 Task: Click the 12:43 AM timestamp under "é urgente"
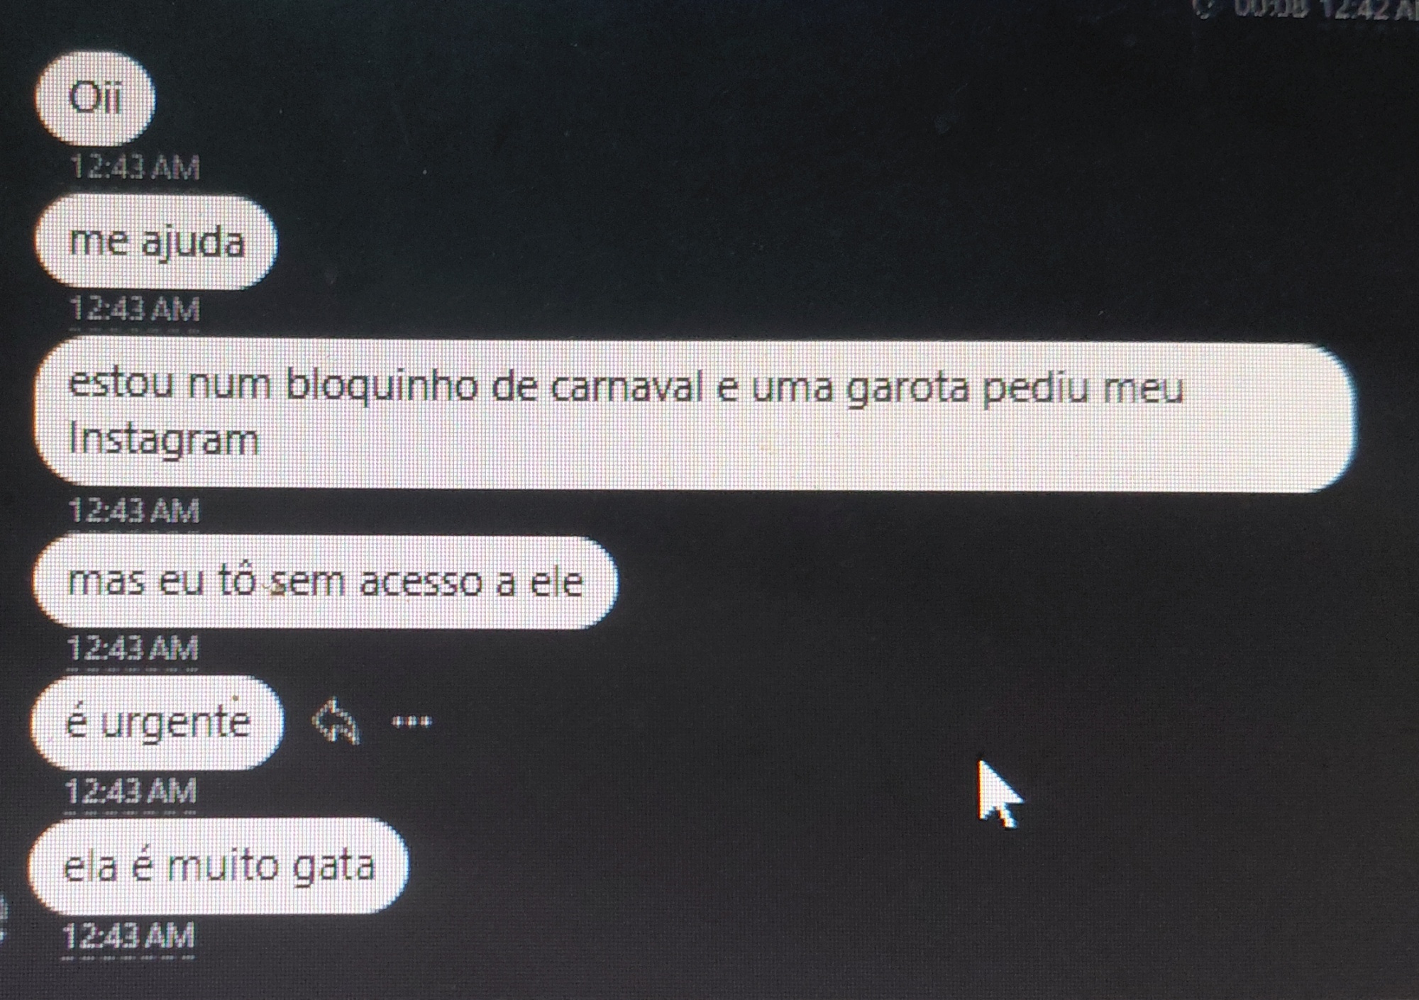[x=131, y=791]
